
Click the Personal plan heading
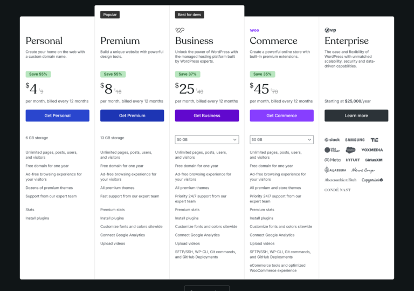[44, 40]
